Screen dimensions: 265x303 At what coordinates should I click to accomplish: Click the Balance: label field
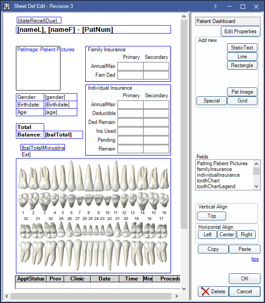pos(30,135)
